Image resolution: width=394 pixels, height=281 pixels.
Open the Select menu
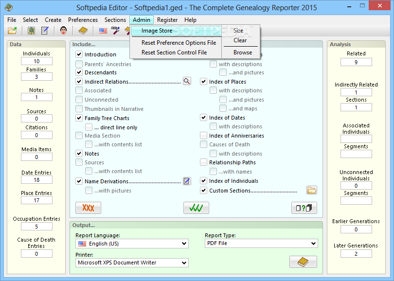click(x=30, y=20)
